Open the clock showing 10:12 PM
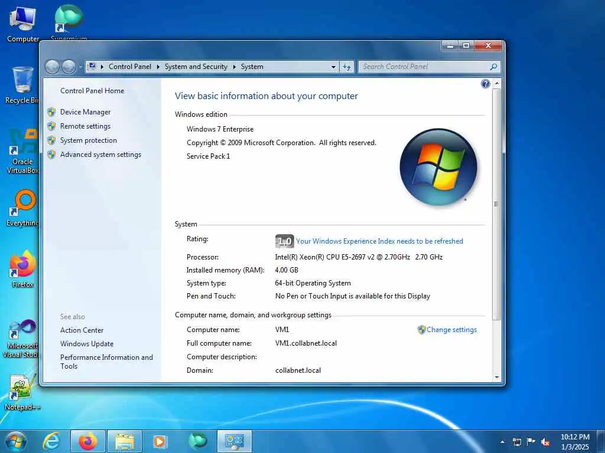605x453 pixels. click(575, 442)
